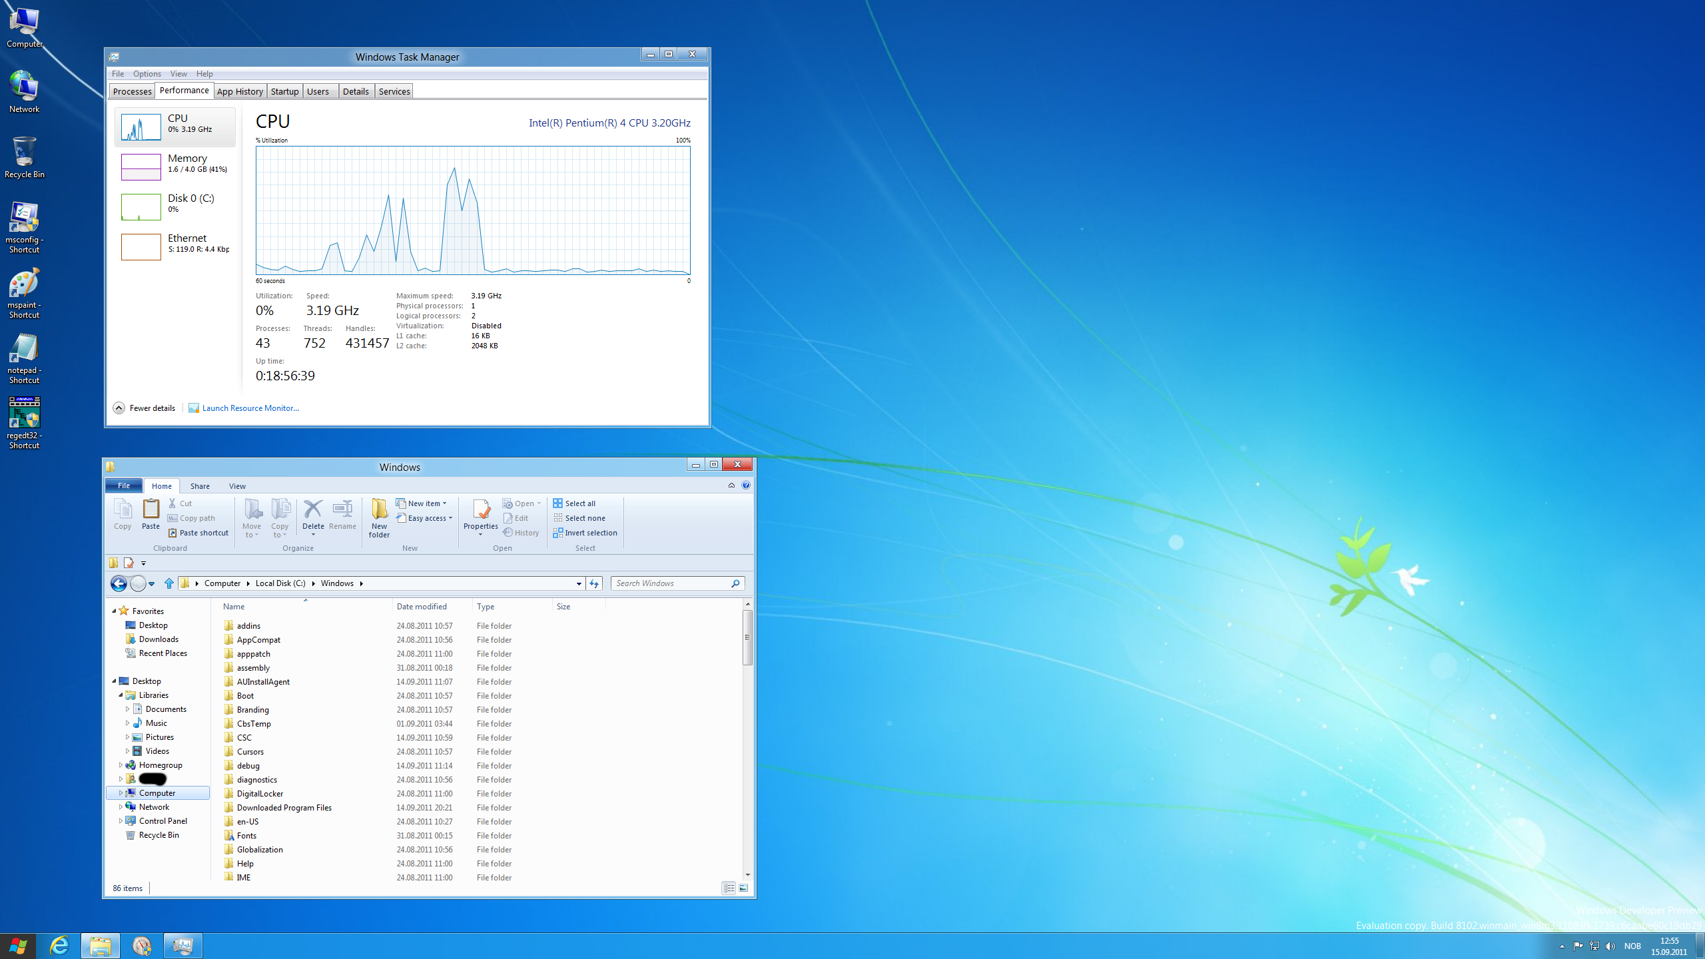Create a New folder from the ribbon
This screenshot has width=1705, height=959.
click(380, 518)
